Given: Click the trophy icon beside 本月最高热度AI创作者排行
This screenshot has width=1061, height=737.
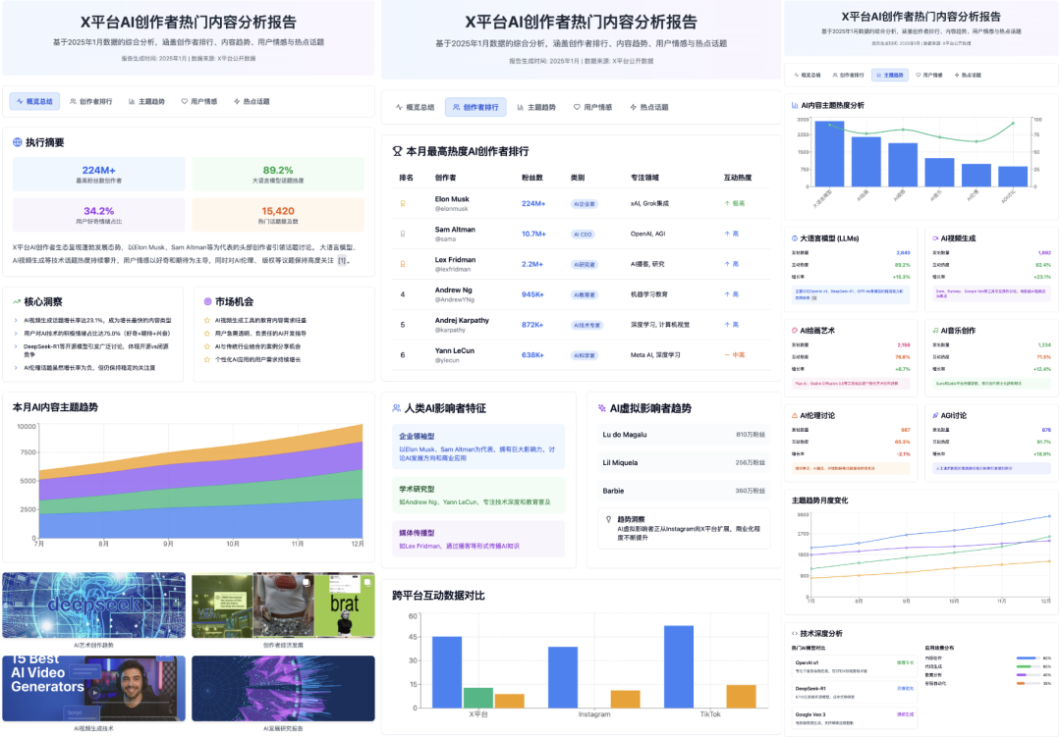Looking at the screenshot, I should point(397,151).
